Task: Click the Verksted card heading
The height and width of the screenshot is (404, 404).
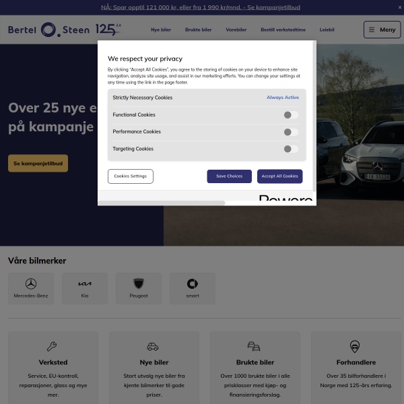Action: (x=53, y=362)
